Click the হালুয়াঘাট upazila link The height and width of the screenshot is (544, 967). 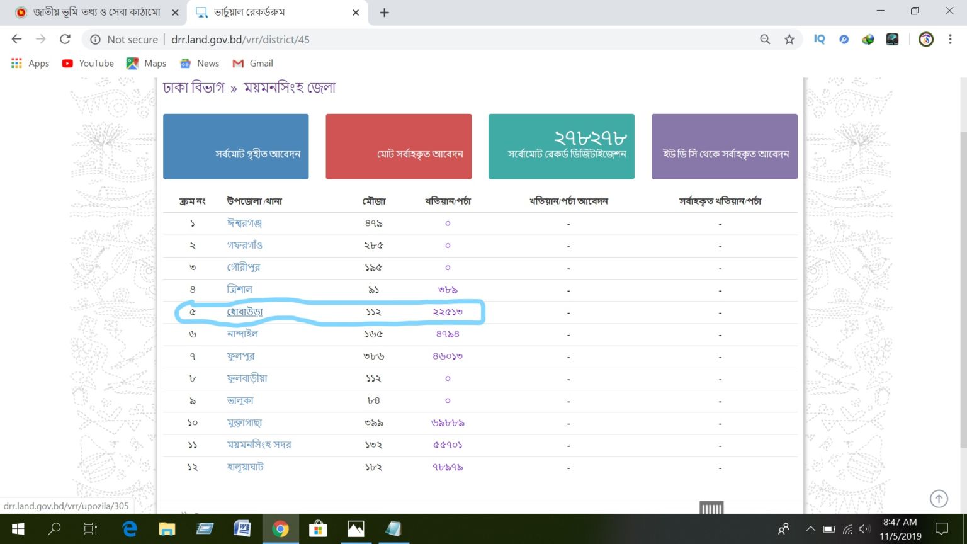pyautogui.click(x=245, y=467)
